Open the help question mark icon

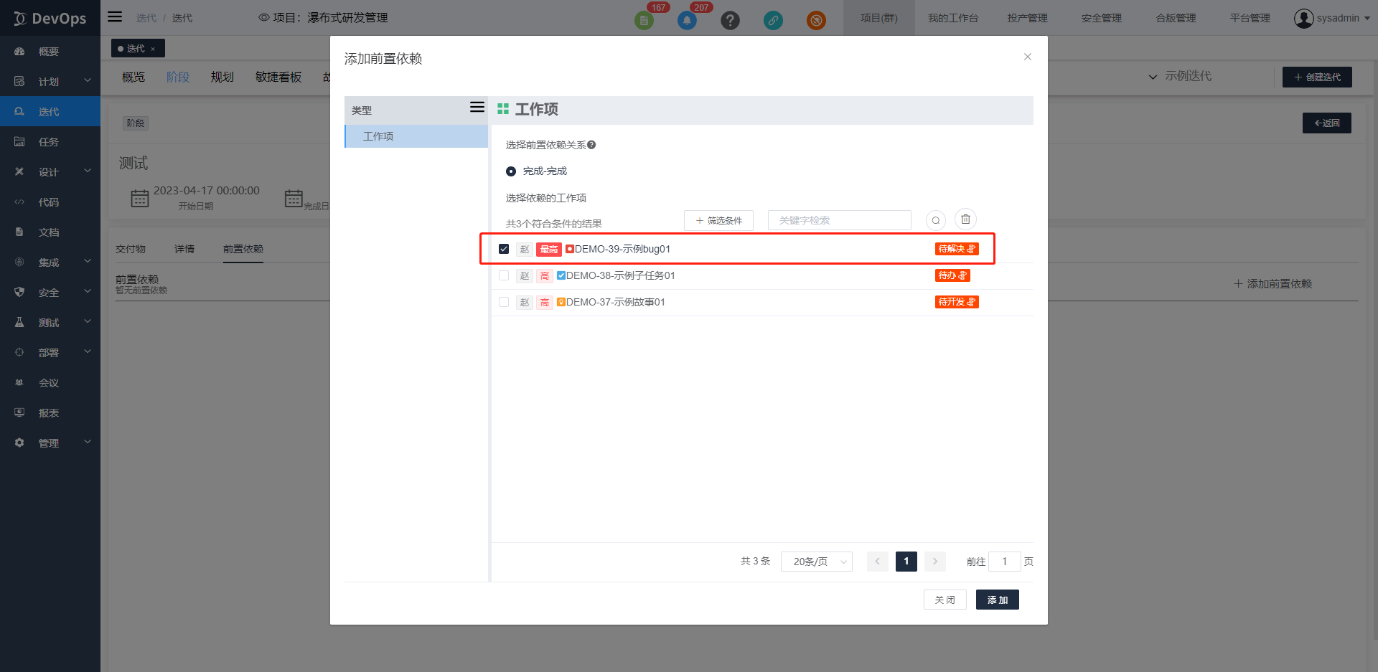tap(730, 20)
